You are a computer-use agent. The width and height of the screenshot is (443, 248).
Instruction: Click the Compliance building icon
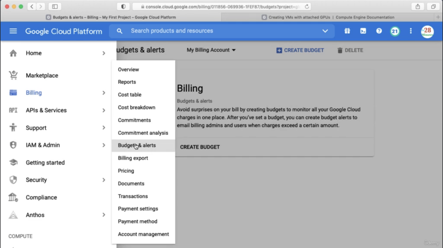coord(13,197)
